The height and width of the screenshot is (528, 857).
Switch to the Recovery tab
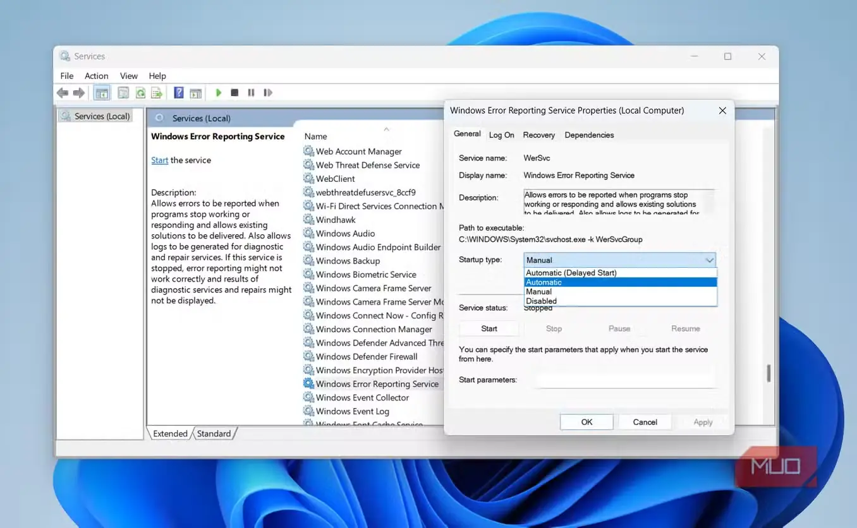pos(539,135)
